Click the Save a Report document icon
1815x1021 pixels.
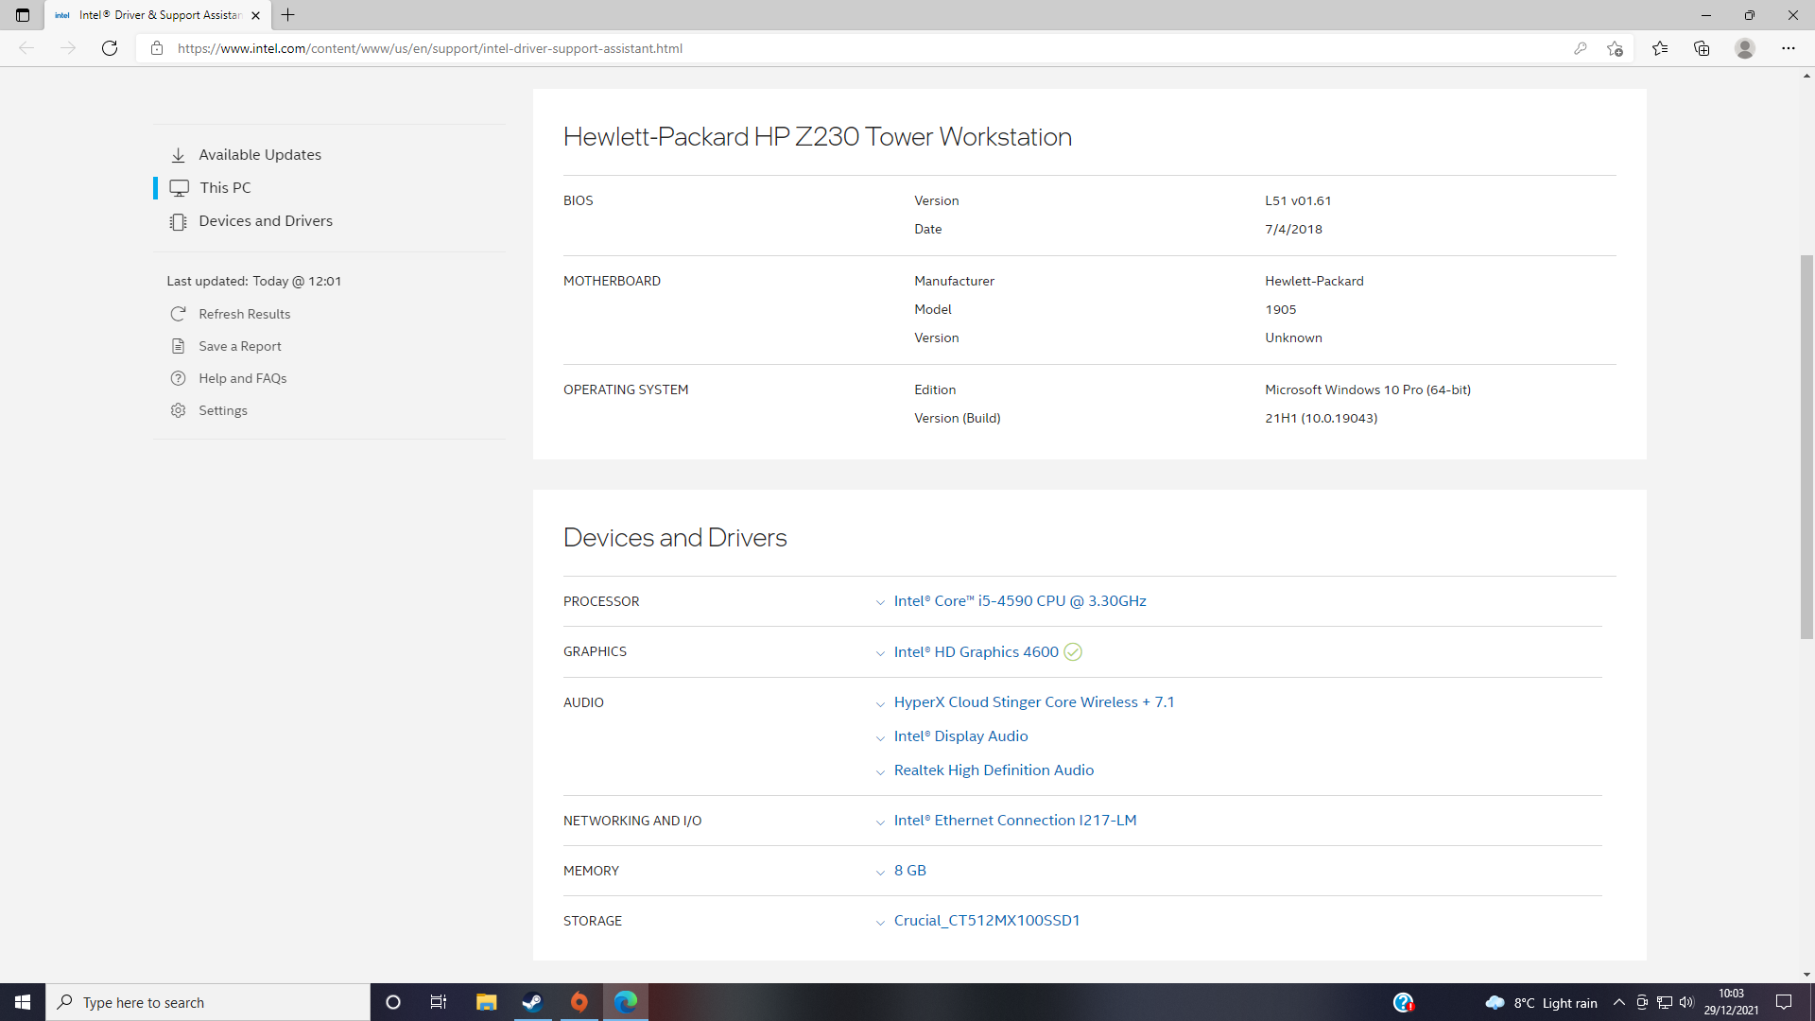tap(178, 346)
